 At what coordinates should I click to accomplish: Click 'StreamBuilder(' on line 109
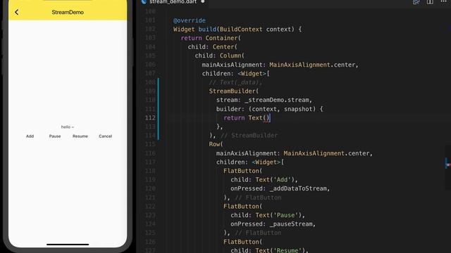coord(233,91)
